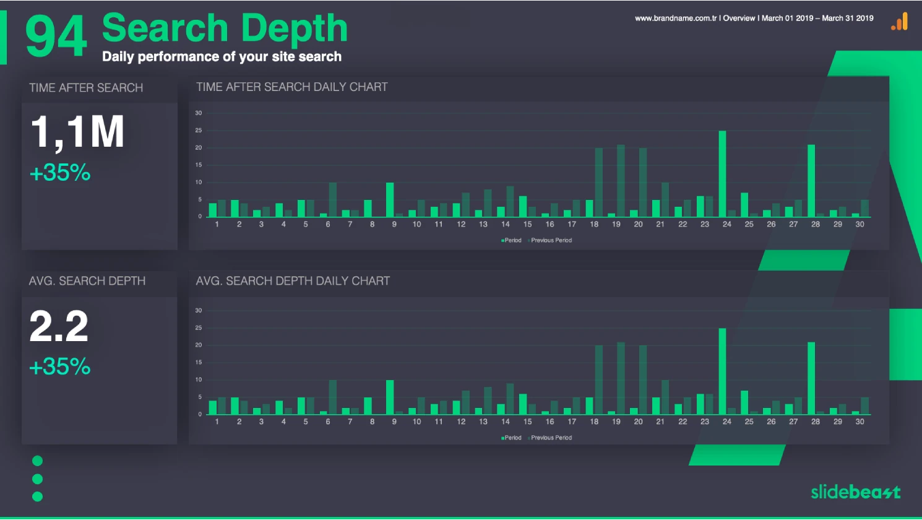Click +35% under the 1,1M value
The width and height of the screenshot is (922, 520).
60,172
